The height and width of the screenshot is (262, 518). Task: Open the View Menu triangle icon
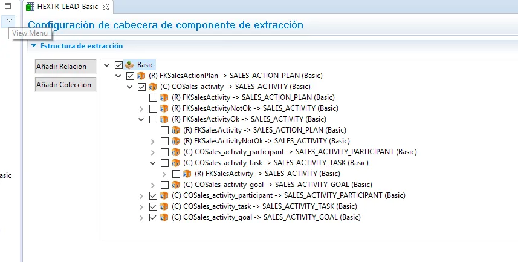click(x=10, y=21)
